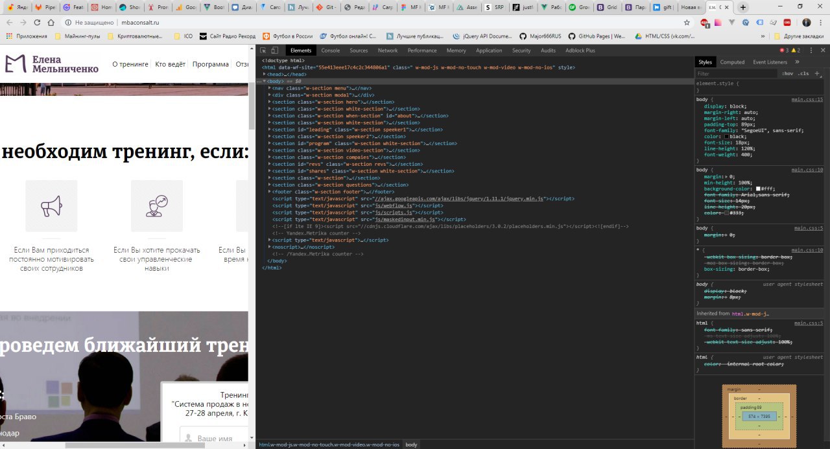Screen dimensions: 830x449
Task: Click the megaphone icon on the webpage
Action: pyautogui.click(x=51, y=206)
